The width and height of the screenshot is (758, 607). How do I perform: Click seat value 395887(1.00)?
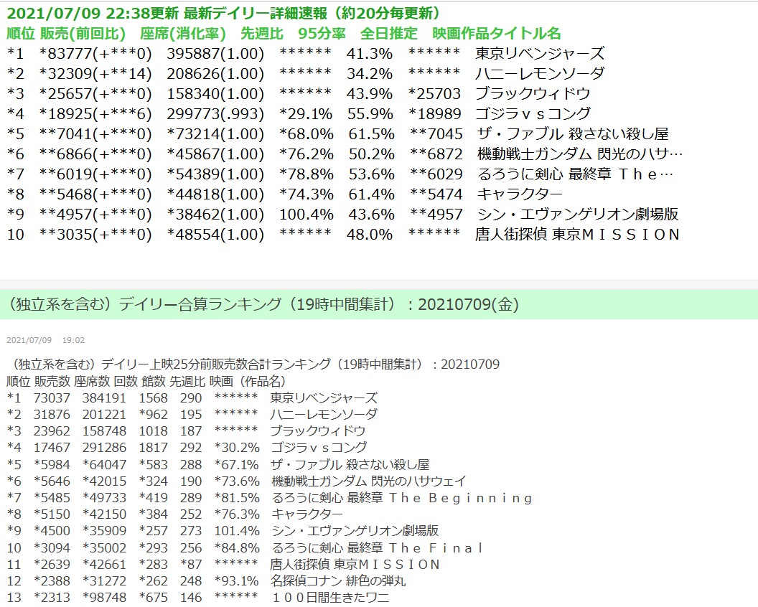pos(215,53)
